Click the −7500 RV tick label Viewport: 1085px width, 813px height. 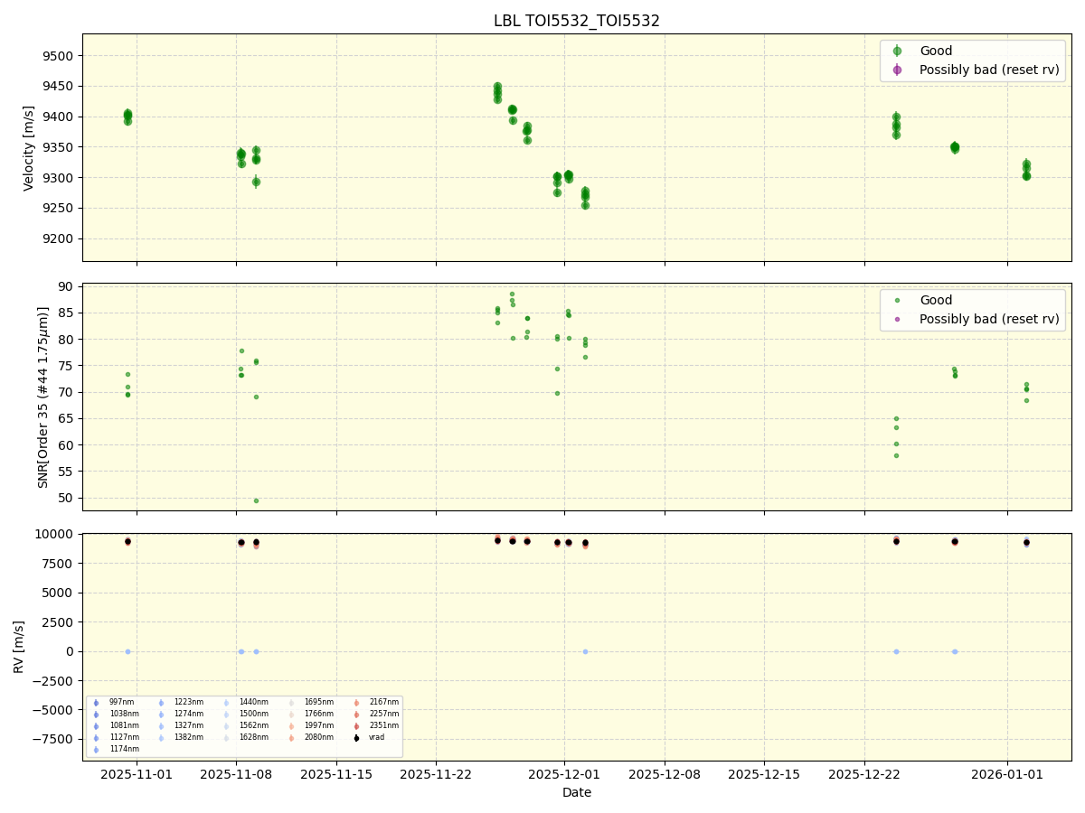(52, 739)
